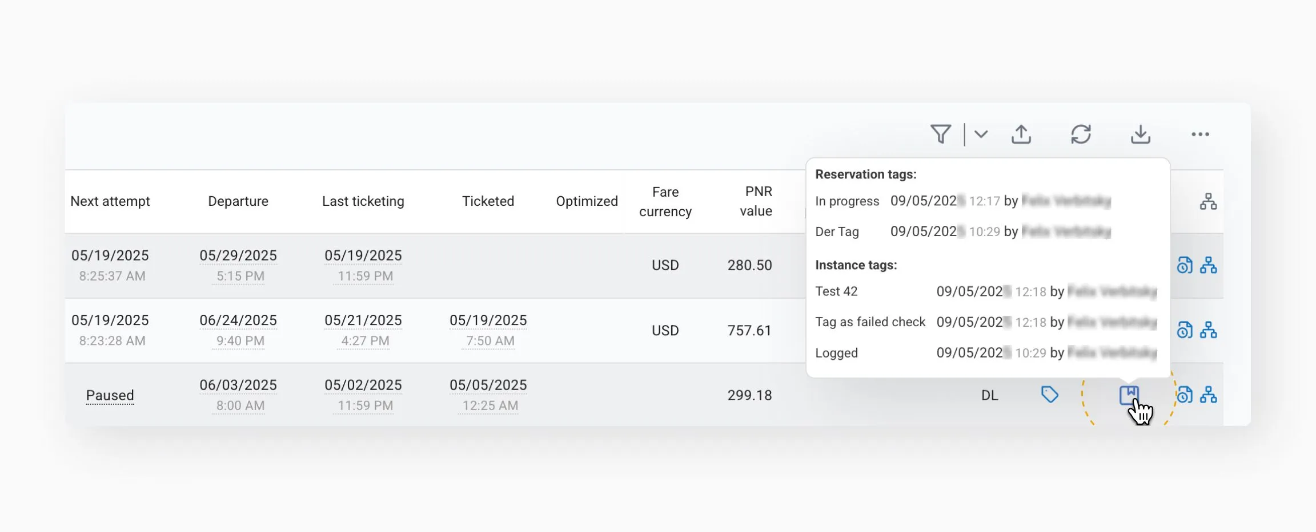
Task: Click the 06/24/2025 departure date
Action: coord(238,320)
